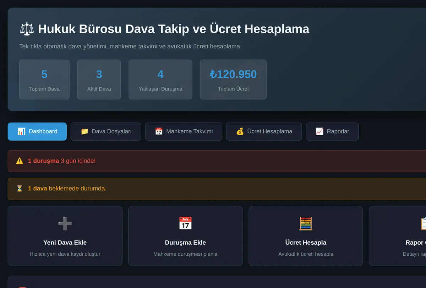
Task: Switch to the Dashboard tab
Action: pyautogui.click(x=37, y=131)
